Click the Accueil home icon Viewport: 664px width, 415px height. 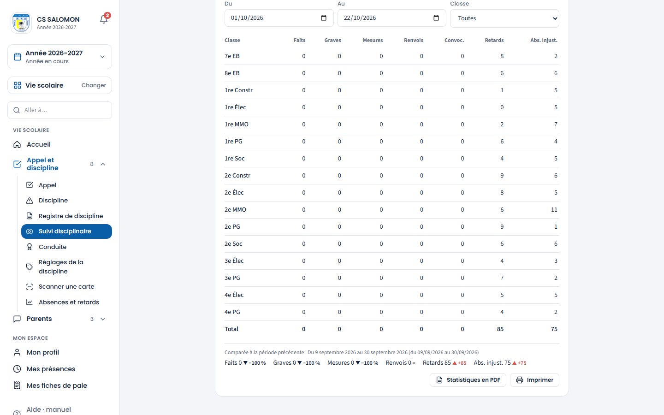click(17, 144)
